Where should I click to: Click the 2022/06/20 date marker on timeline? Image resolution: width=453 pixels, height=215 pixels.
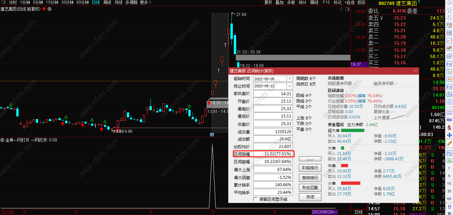[325, 212]
